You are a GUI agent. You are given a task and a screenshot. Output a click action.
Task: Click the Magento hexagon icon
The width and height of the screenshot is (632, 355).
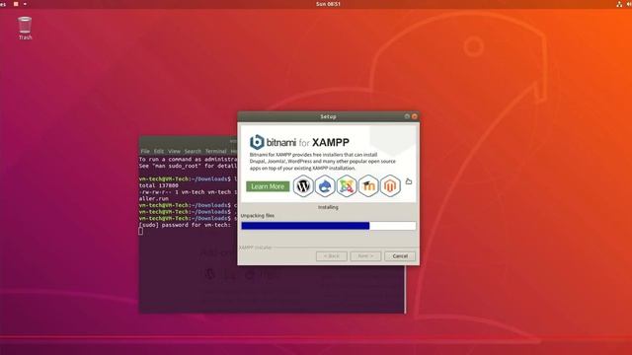coord(390,186)
